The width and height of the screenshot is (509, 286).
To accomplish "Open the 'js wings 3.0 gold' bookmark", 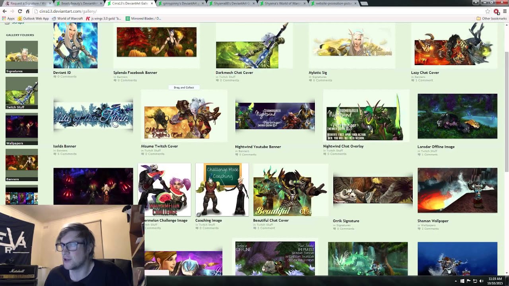I will (103, 18).
